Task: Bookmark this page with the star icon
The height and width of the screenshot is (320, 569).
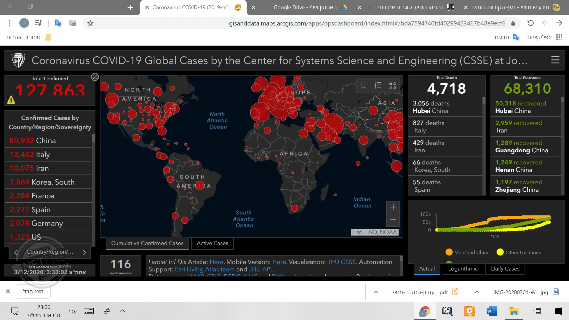Action: click(90, 23)
